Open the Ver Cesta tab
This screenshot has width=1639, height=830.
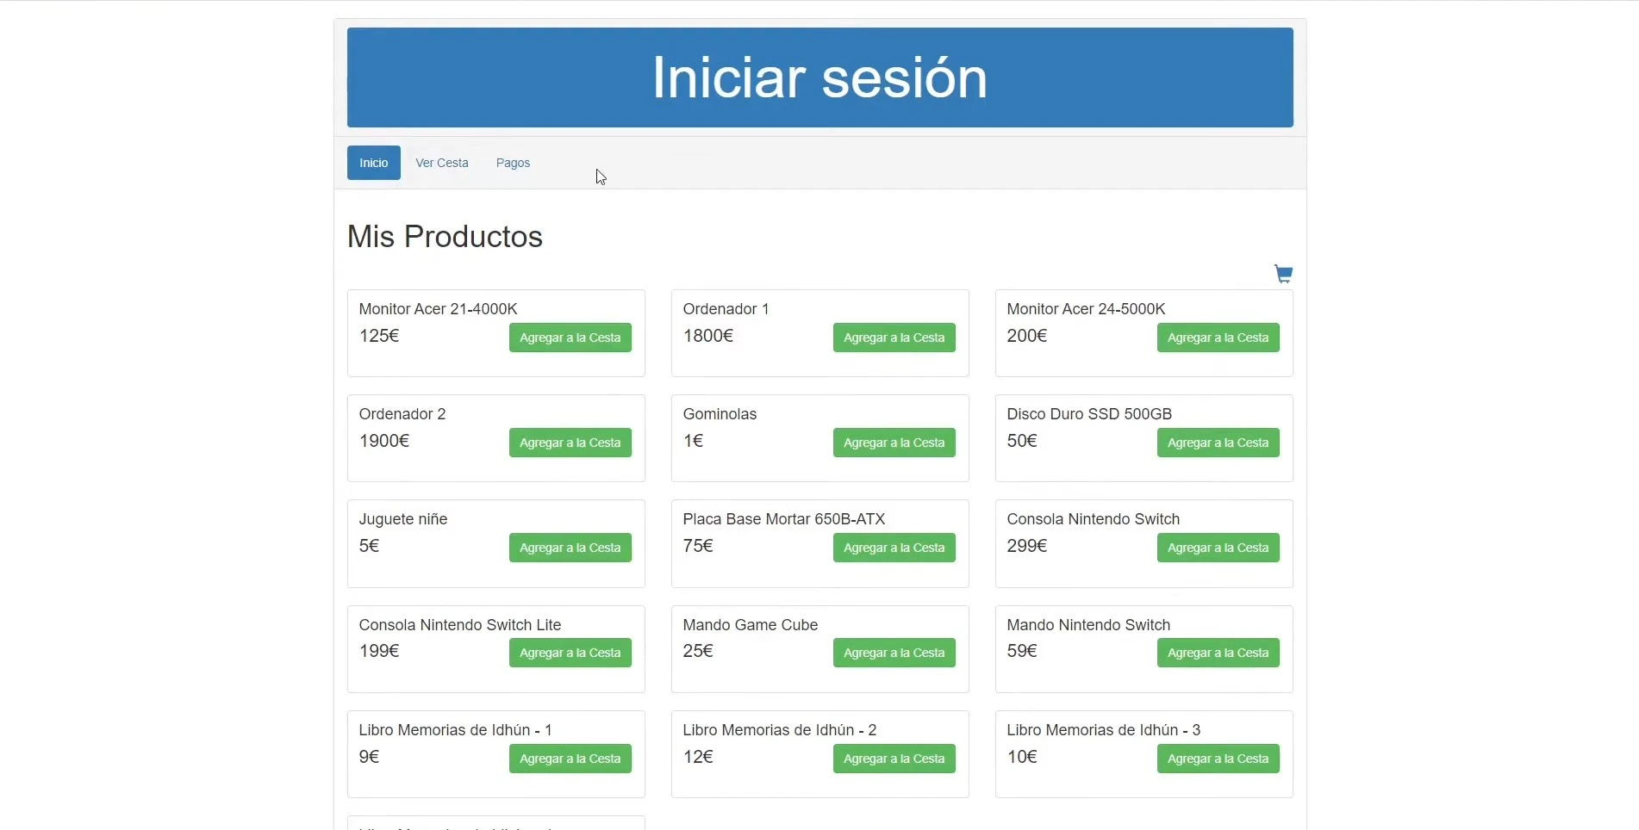tap(442, 163)
